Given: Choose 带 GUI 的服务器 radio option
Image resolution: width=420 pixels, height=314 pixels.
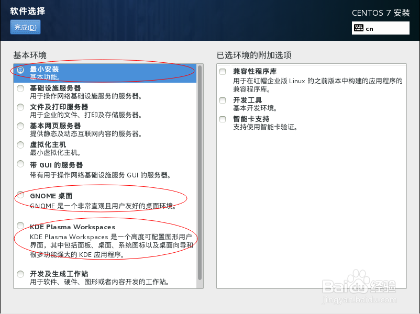Looking at the screenshot, I should point(20,164).
